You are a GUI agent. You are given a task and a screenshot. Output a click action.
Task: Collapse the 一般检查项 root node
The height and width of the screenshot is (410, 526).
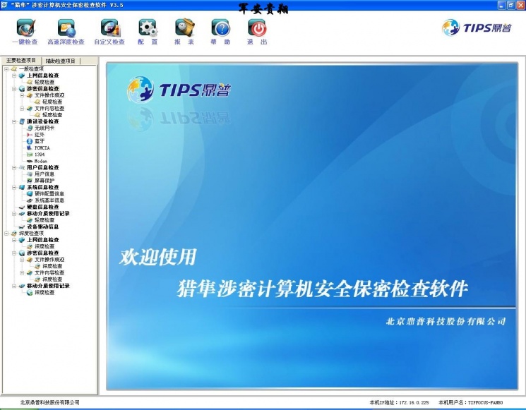coord(6,68)
